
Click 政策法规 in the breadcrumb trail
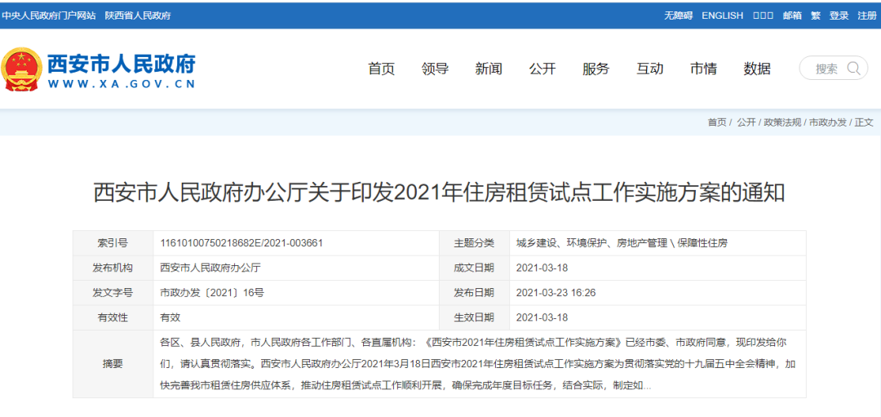(781, 122)
